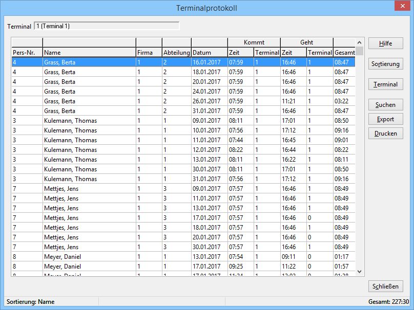Select the Kulemann, Thomas row dated 09.01.2017

point(183,121)
